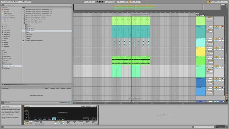
Task: Click the Tap tempo button
Action: point(8,2)
